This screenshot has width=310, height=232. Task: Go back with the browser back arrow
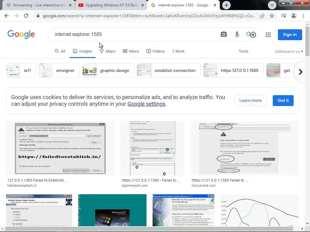click(x=7, y=16)
